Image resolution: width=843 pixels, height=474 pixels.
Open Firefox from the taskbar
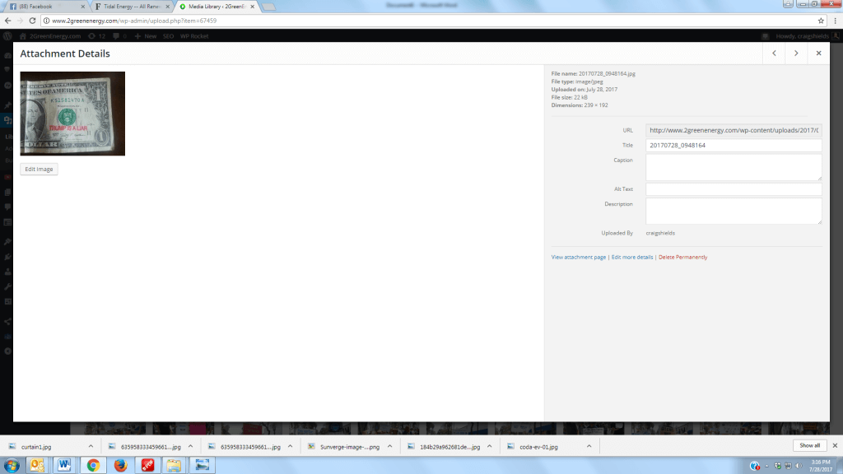pos(120,465)
